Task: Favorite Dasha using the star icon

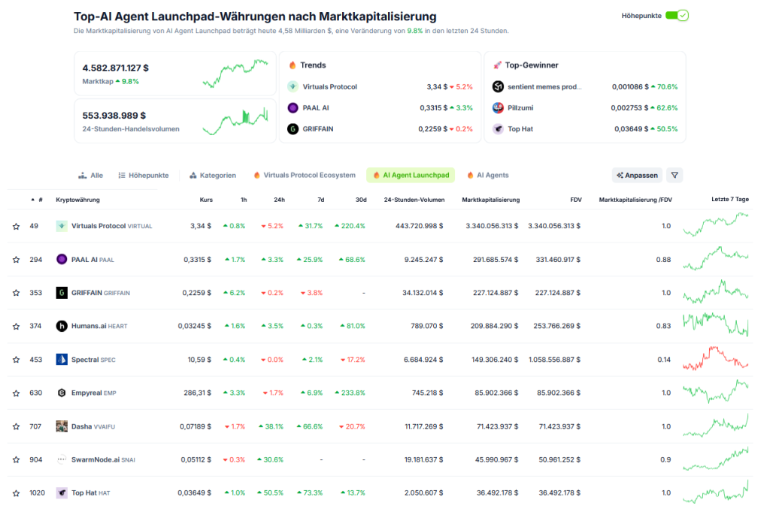Action: pos(17,426)
